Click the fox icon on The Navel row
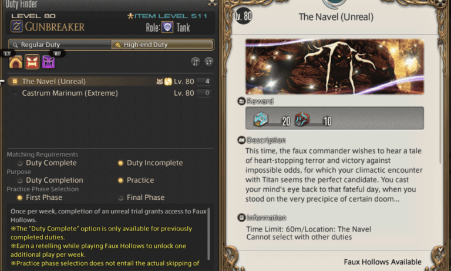Viewport: 451px width, 271px height. (158, 82)
